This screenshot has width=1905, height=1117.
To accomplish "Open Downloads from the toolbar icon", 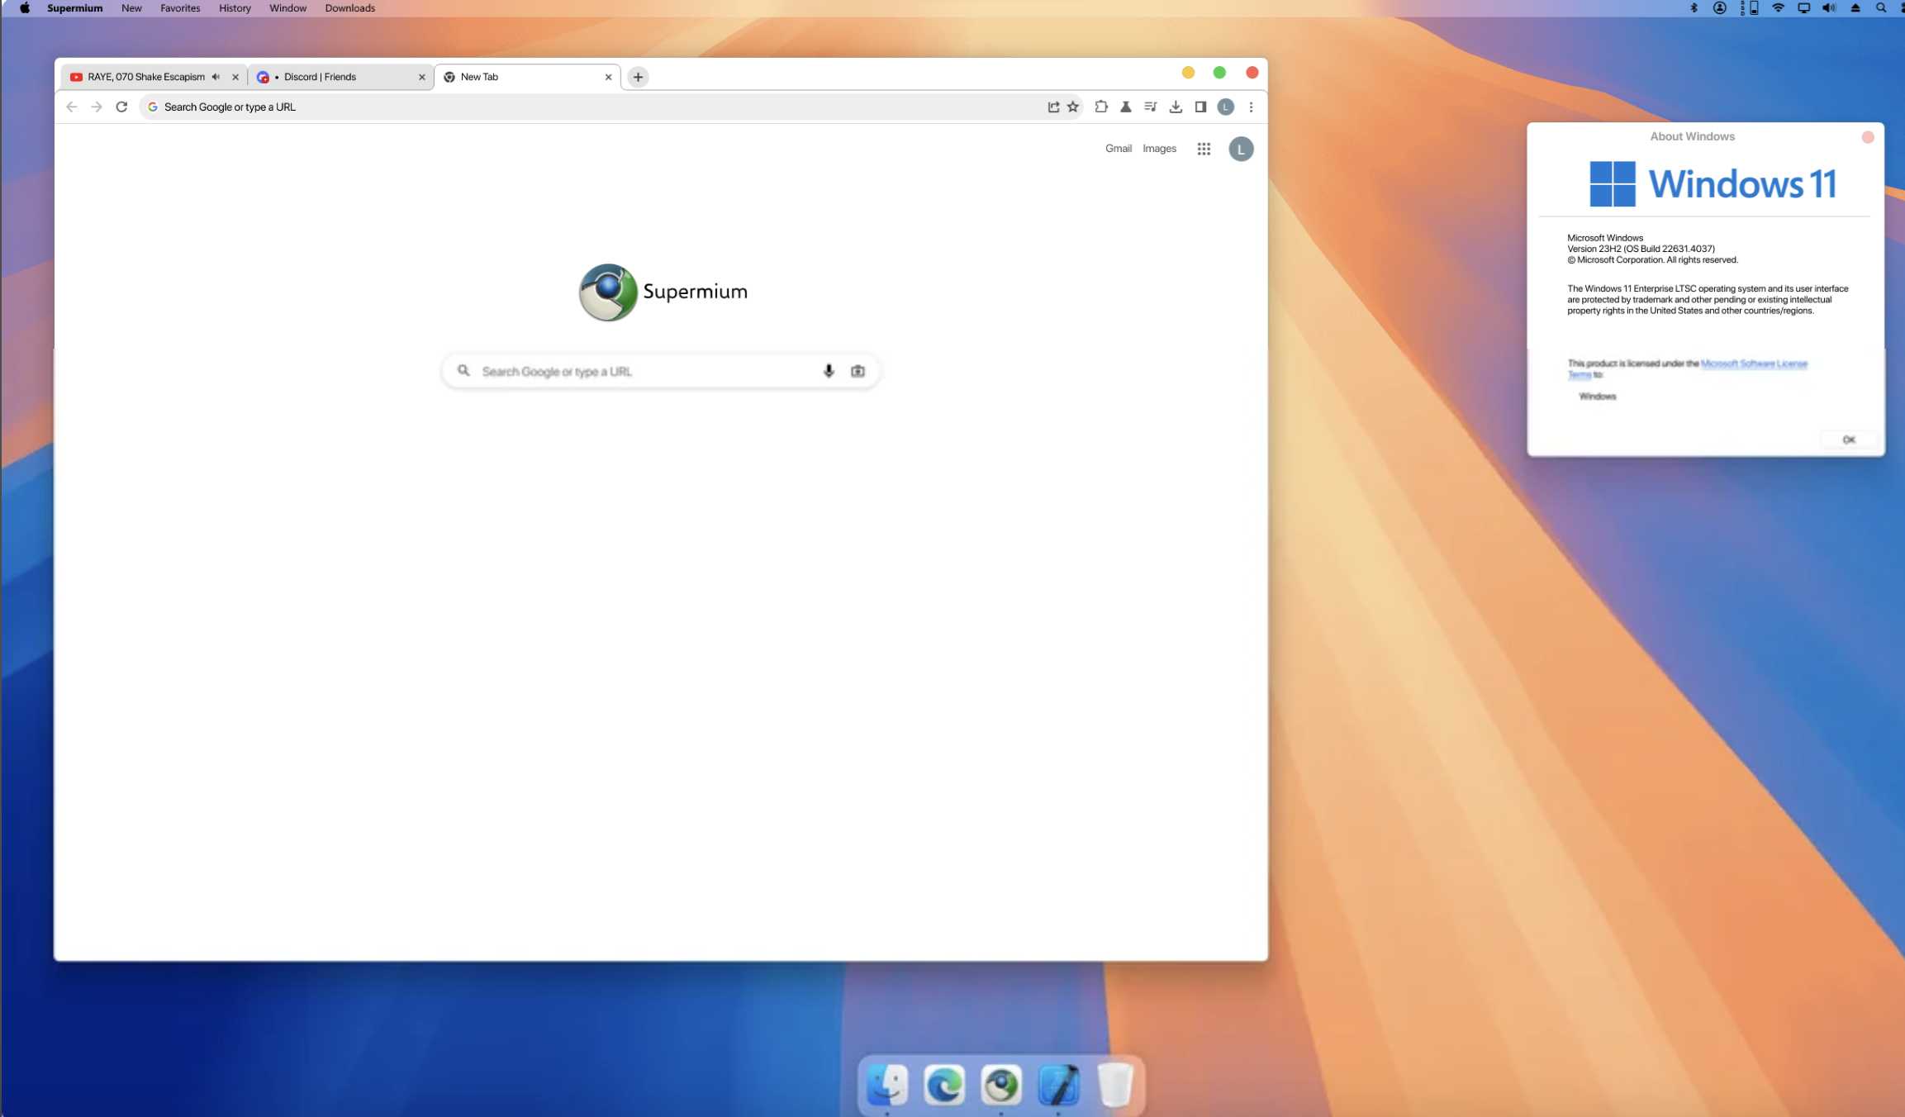I will tap(1176, 106).
